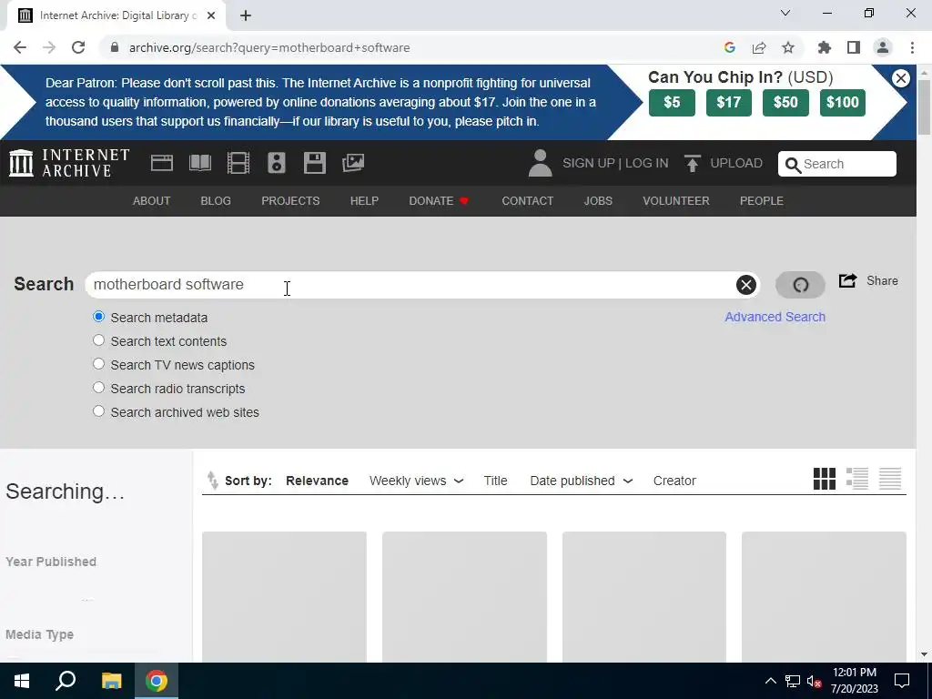Open the Audio speaker icon
This screenshot has width=932, height=699.
click(277, 163)
